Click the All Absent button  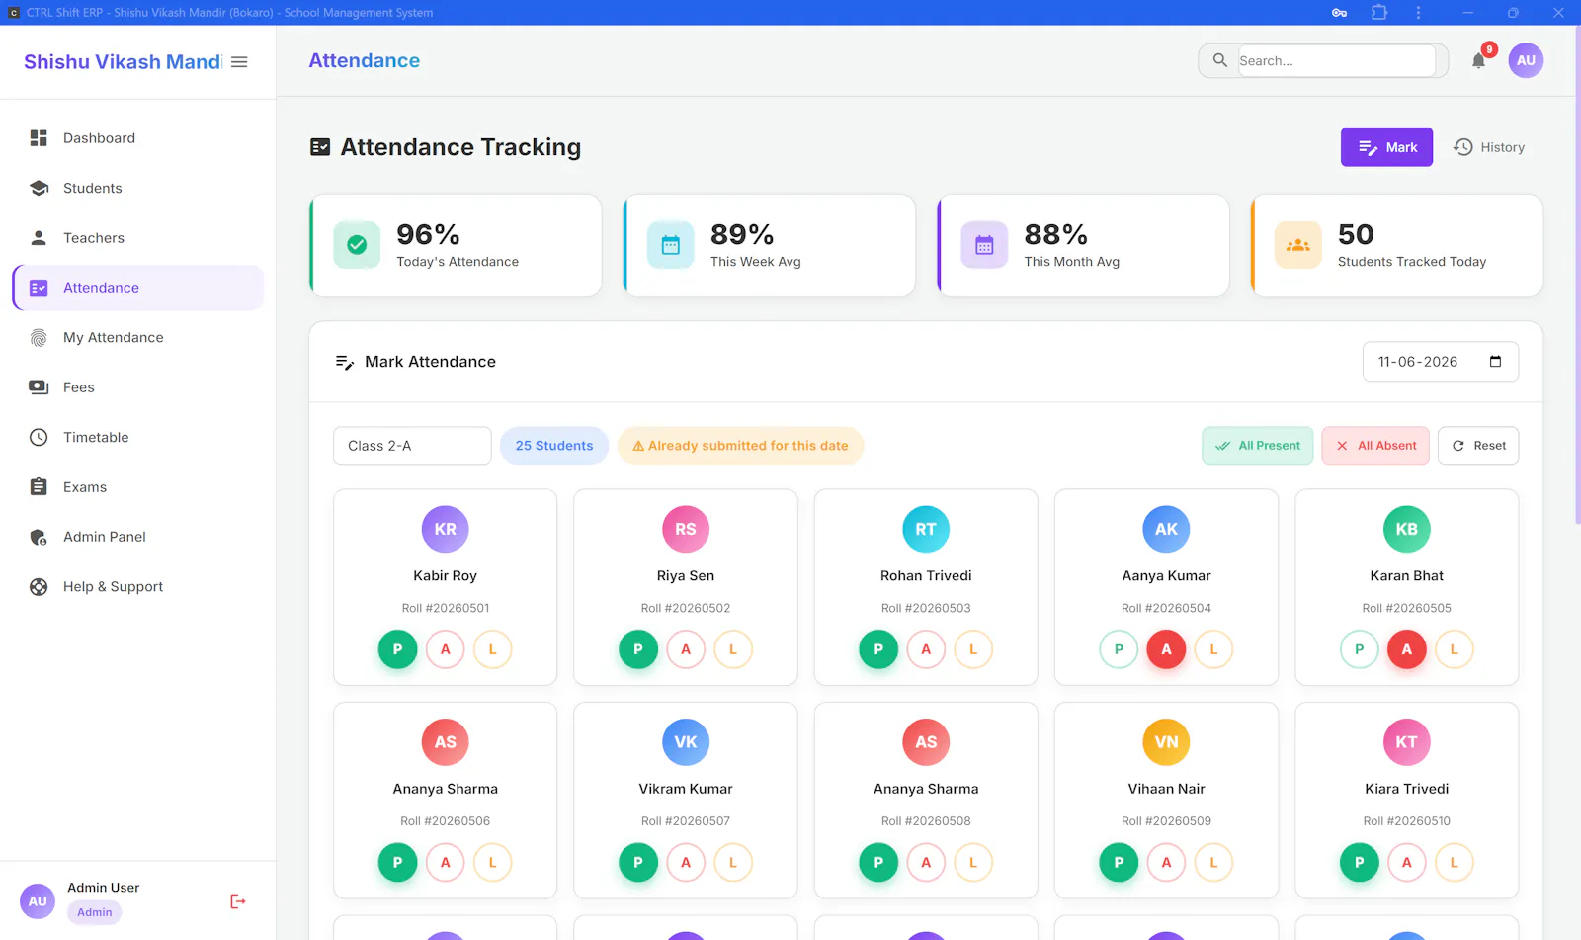(1376, 446)
